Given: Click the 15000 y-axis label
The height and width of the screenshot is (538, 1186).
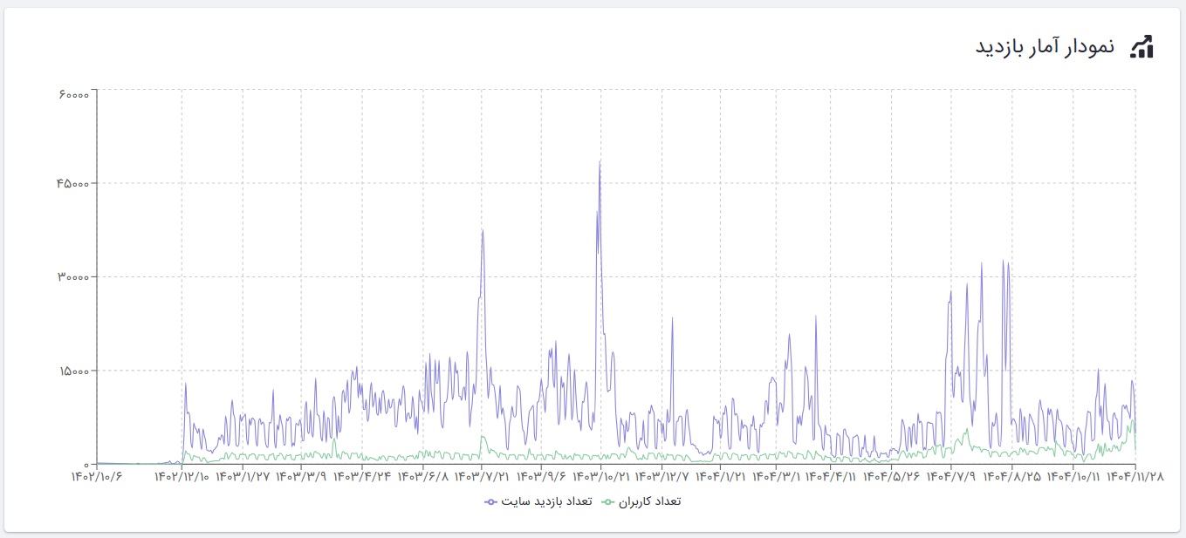Looking at the screenshot, I should pos(73,371).
